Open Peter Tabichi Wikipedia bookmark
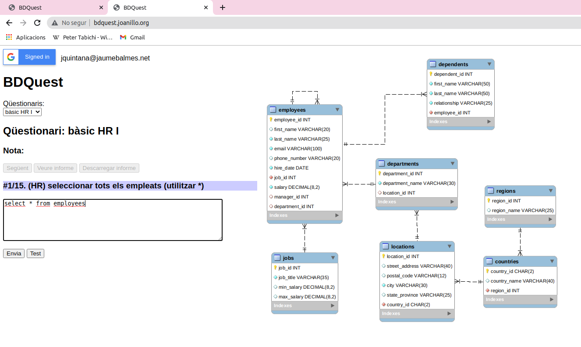The height and width of the screenshot is (347, 581). 83,38
